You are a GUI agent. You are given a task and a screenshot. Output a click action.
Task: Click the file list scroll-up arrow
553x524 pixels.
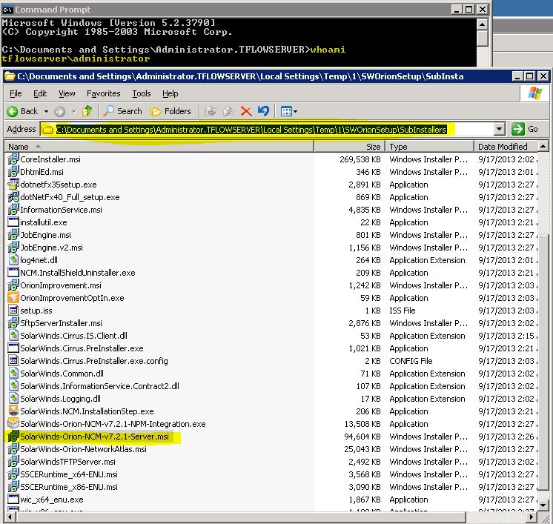pyautogui.click(x=543, y=146)
